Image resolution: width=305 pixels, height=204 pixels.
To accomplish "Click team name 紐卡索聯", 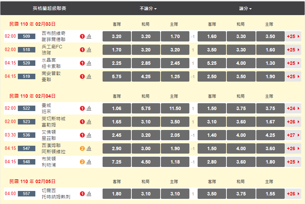I will click(x=51, y=66).
